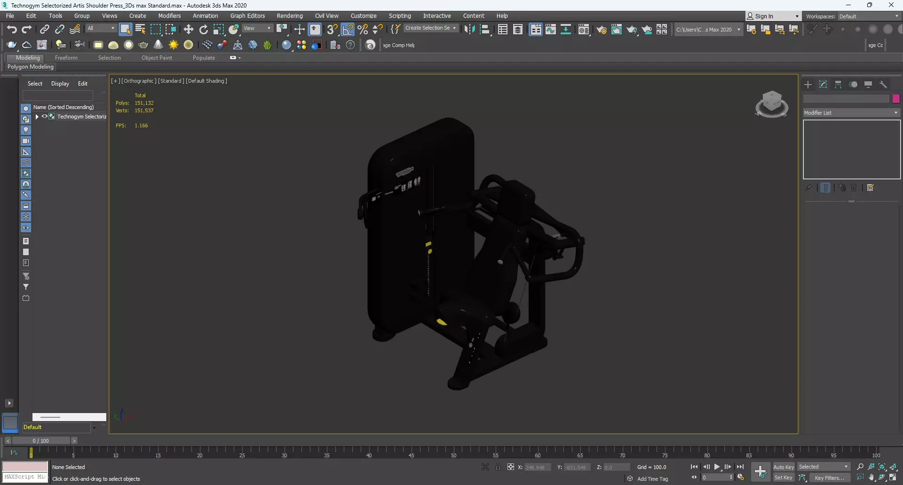
Task: Switch to the Object Paint ribbon tab
Action: click(x=157, y=58)
